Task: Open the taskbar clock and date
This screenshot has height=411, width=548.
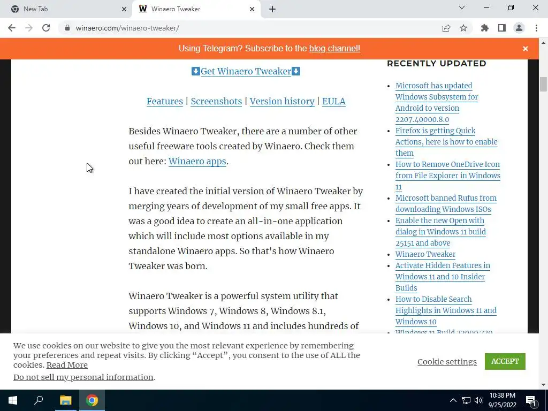Action: 502,400
